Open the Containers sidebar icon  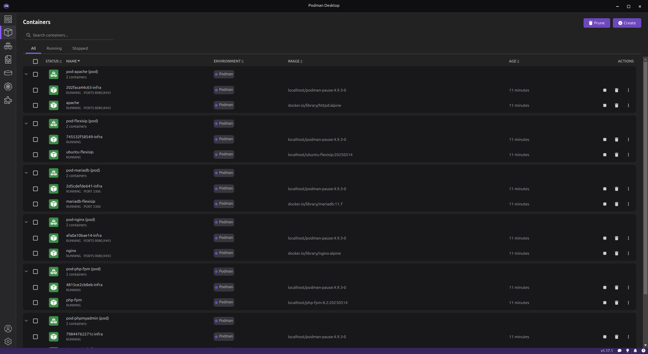click(x=8, y=32)
